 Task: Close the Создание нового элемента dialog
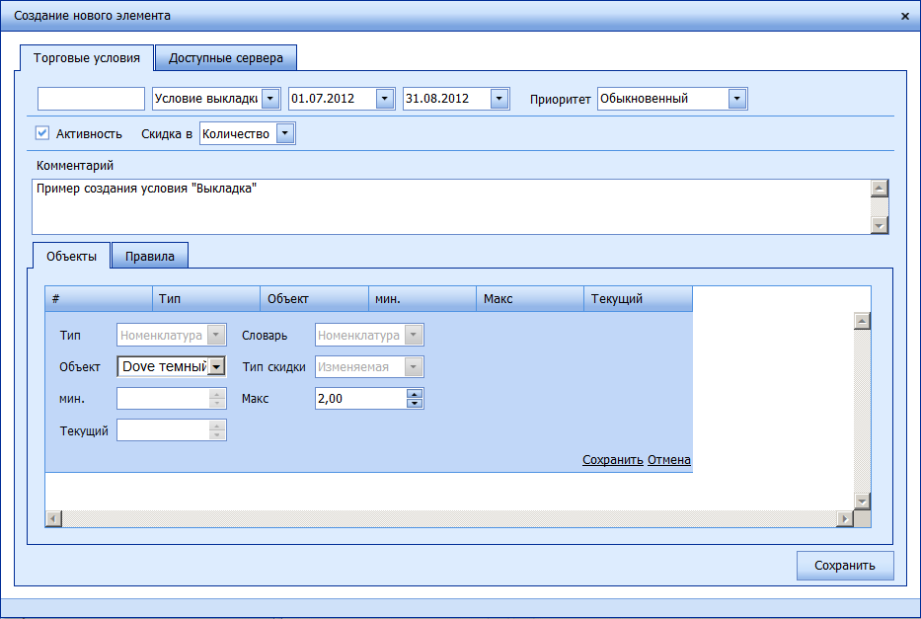(x=905, y=16)
